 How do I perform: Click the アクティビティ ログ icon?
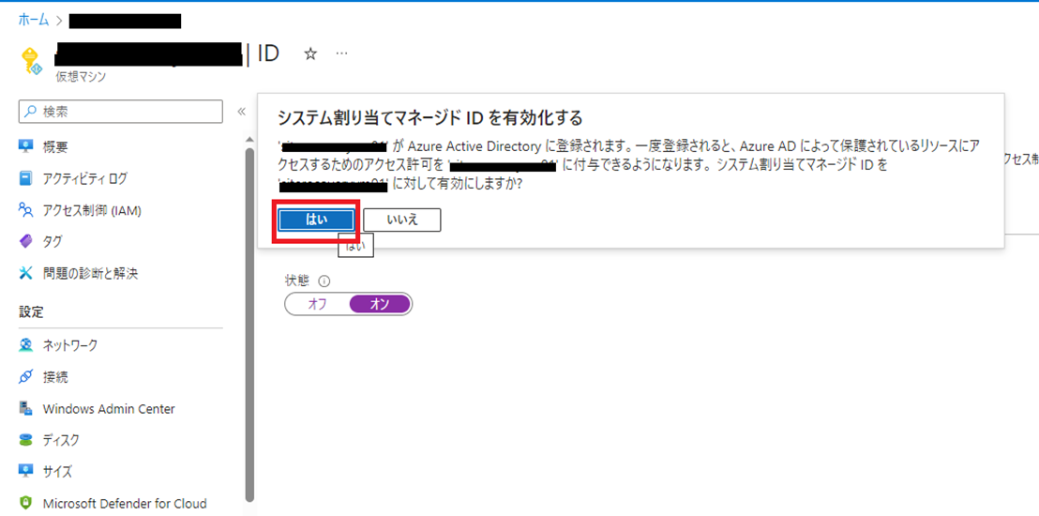point(26,178)
